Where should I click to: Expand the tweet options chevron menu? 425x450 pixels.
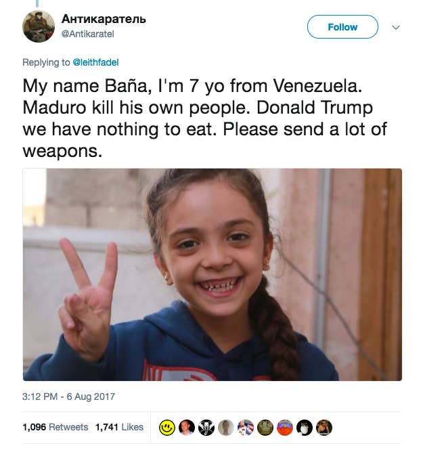click(x=396, y=27)
